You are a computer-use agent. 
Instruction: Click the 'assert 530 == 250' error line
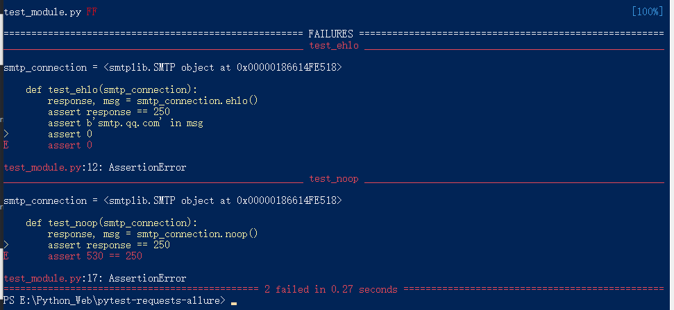point(94,256)
